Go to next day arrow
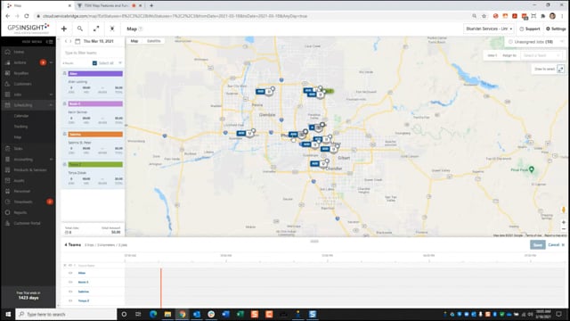Viewport: 570px width, 321px height. 70,42
